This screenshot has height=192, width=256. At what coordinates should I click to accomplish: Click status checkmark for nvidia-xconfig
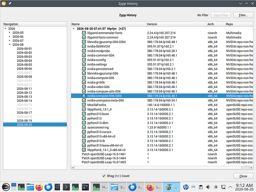(x=84, y=60)
